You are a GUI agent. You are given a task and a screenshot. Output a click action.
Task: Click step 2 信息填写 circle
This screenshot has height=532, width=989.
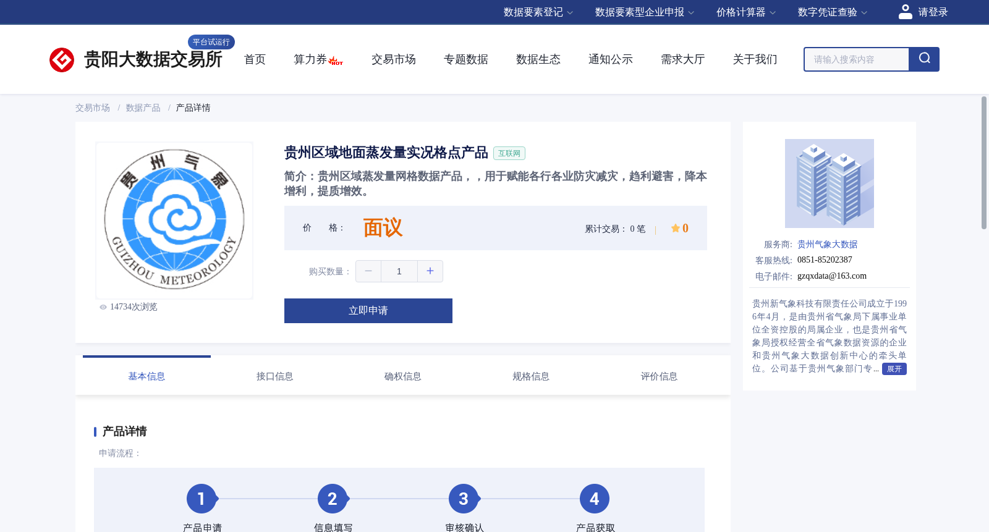(x=333, y=499)
